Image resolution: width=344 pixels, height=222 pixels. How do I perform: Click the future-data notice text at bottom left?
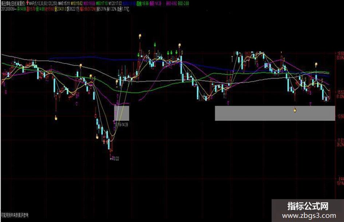(x=15, y=215)
